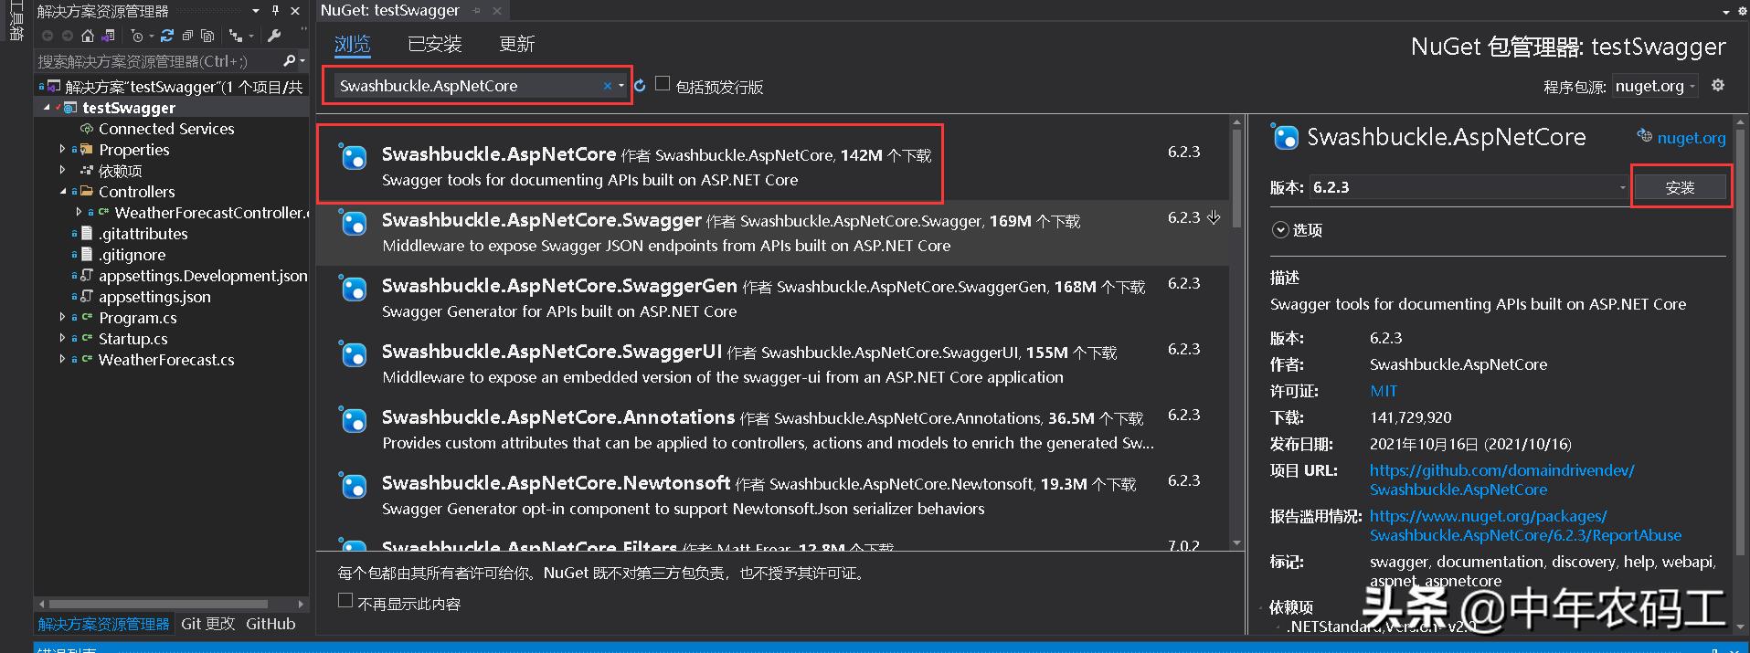Viewport: 1750px width, 653px height.
Task: Refresh the NuGet package search results
Action: point(640,86)
